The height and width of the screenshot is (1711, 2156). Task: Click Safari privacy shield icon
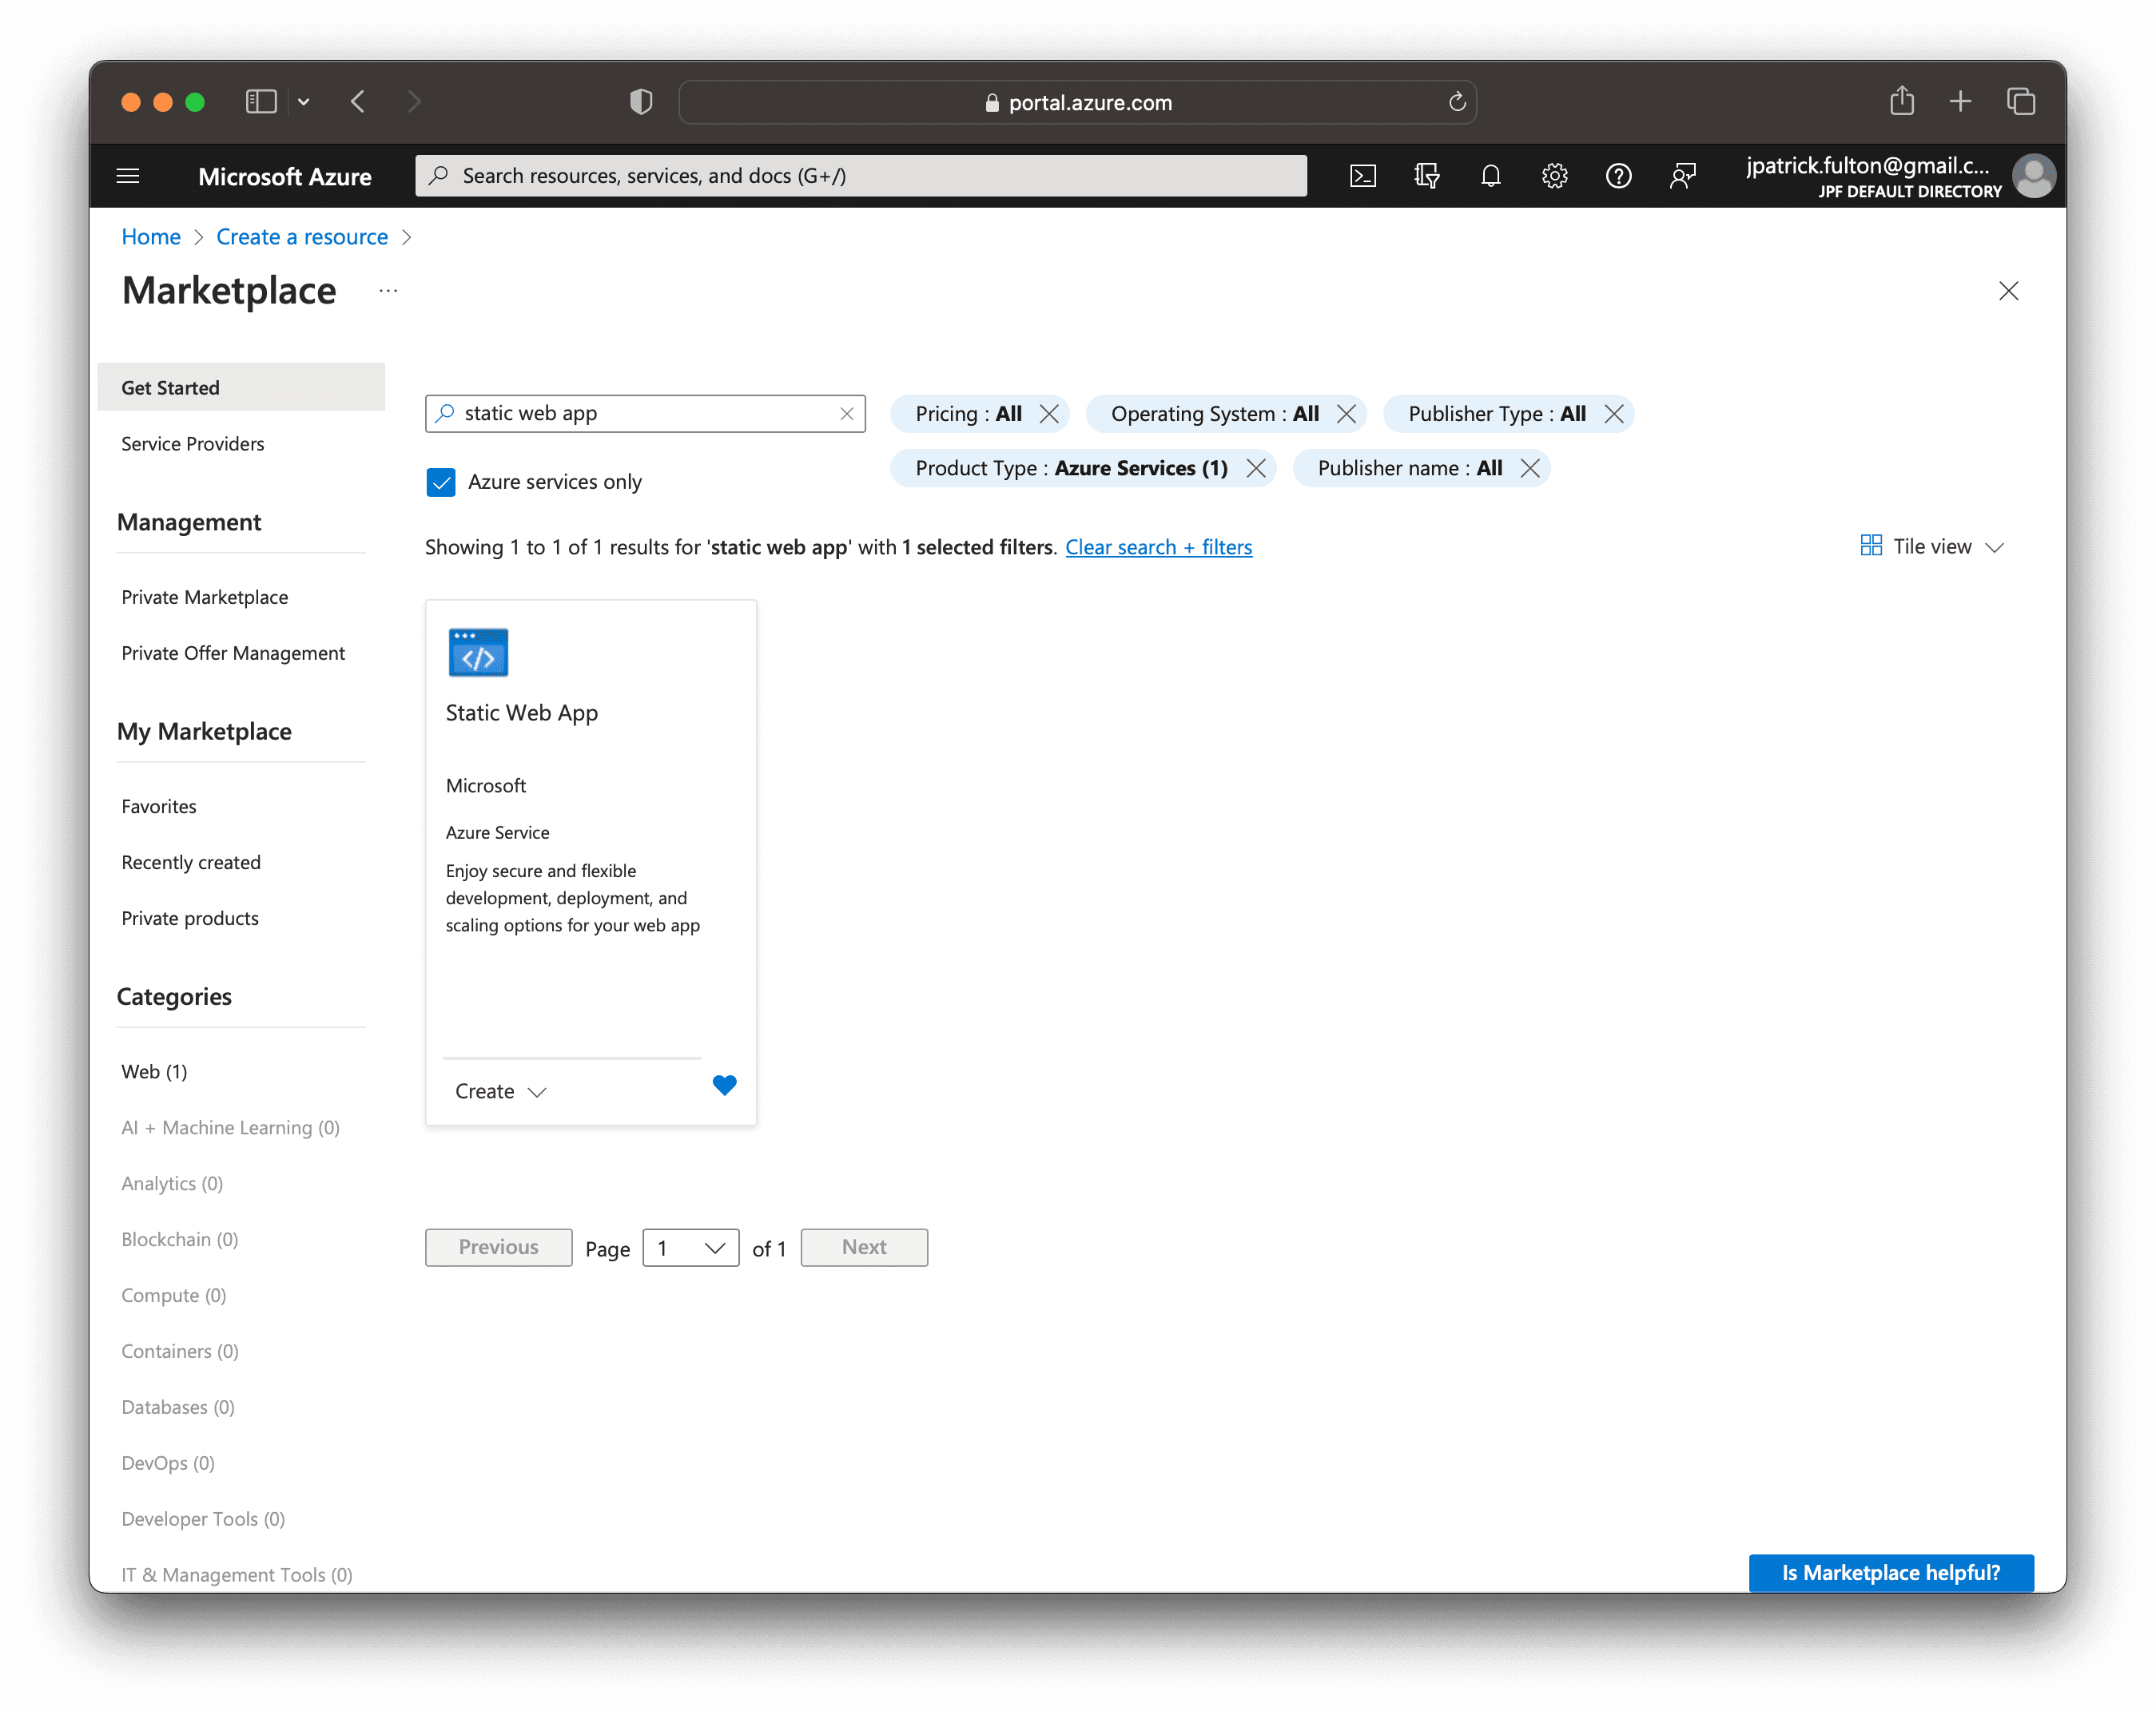641,101
